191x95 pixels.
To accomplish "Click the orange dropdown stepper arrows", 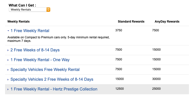I will (x=48, y=10).
